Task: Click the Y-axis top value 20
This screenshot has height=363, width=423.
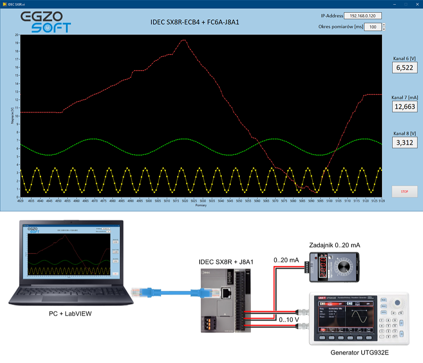Action: tap(17, 35)
